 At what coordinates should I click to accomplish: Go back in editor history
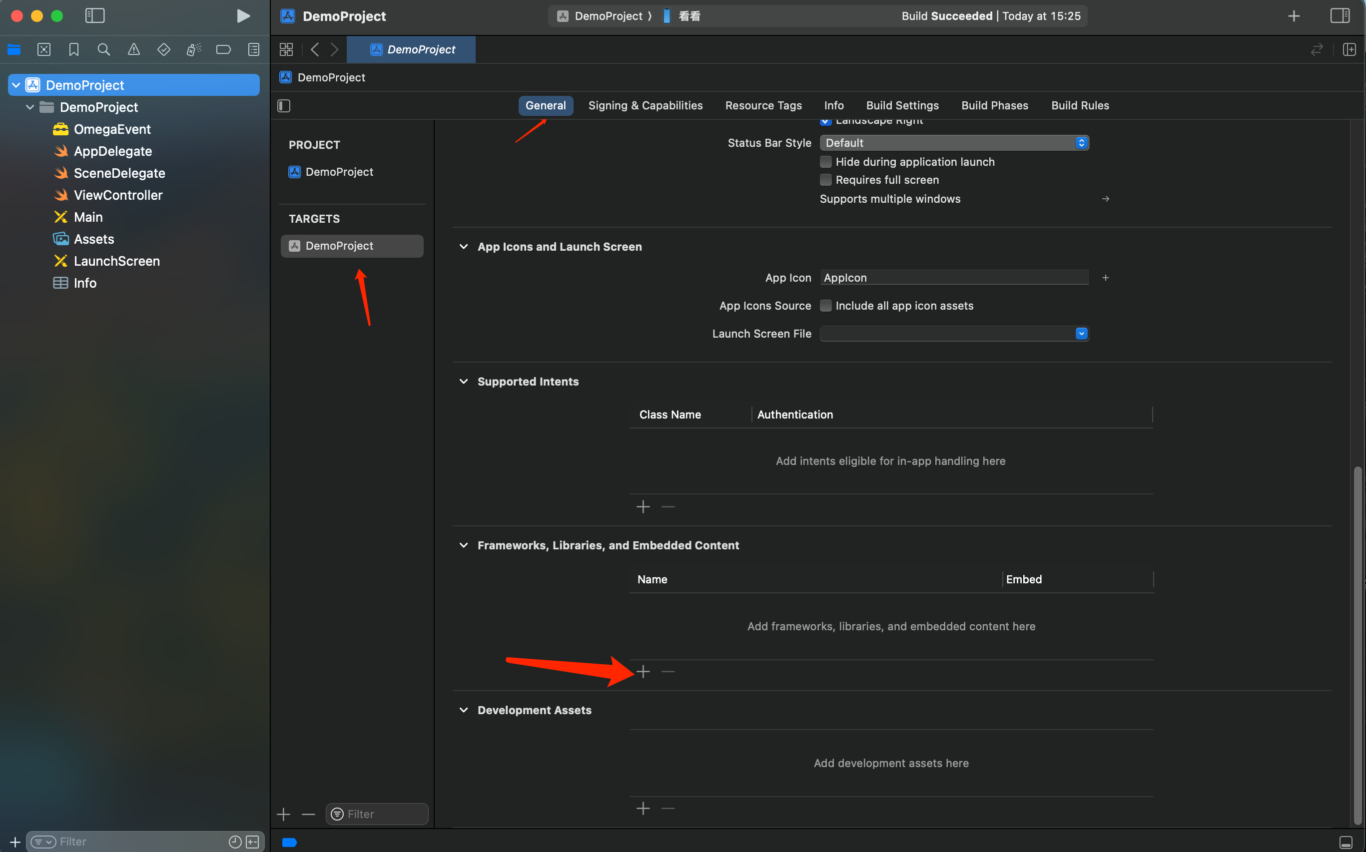click(315, 49)
